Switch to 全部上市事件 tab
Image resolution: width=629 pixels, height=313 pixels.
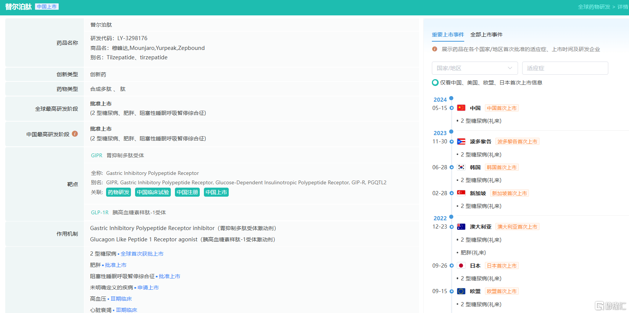[486, 35]
